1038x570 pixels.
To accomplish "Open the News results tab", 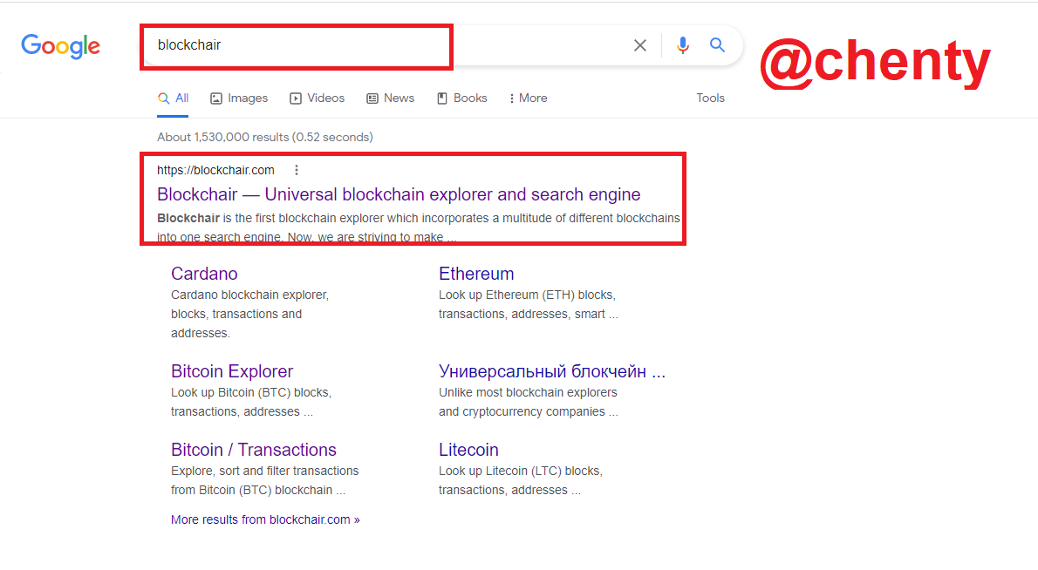I will [x=391, y=98].
